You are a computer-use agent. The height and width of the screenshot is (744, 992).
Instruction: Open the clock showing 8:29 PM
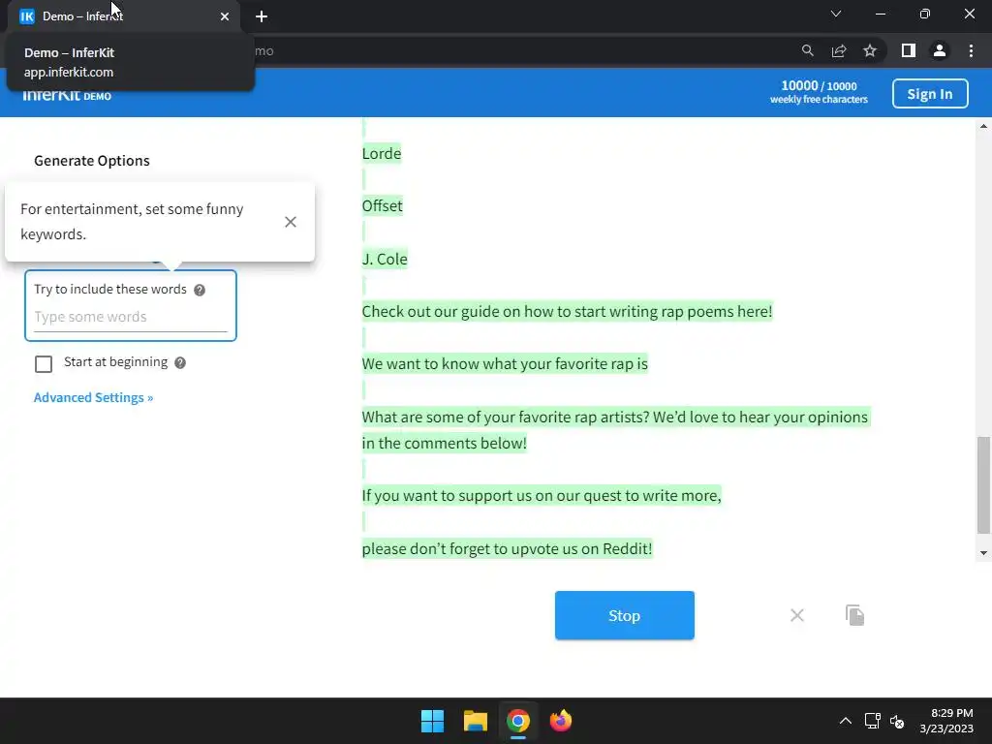coord(946,721)
